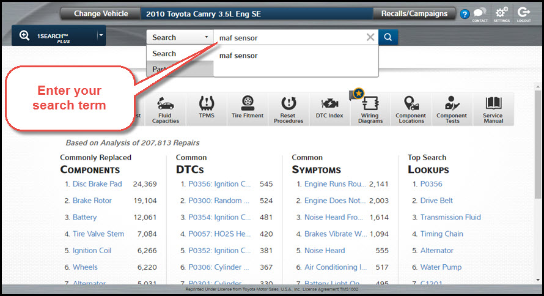Click the Change Vehicle button

[x=101, y=13]
